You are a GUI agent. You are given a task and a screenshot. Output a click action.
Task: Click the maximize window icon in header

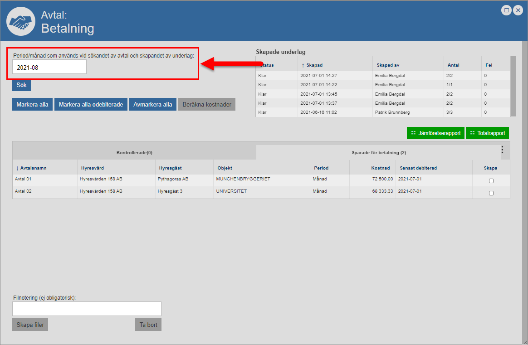pyautogui.click(x=506, y=10)
